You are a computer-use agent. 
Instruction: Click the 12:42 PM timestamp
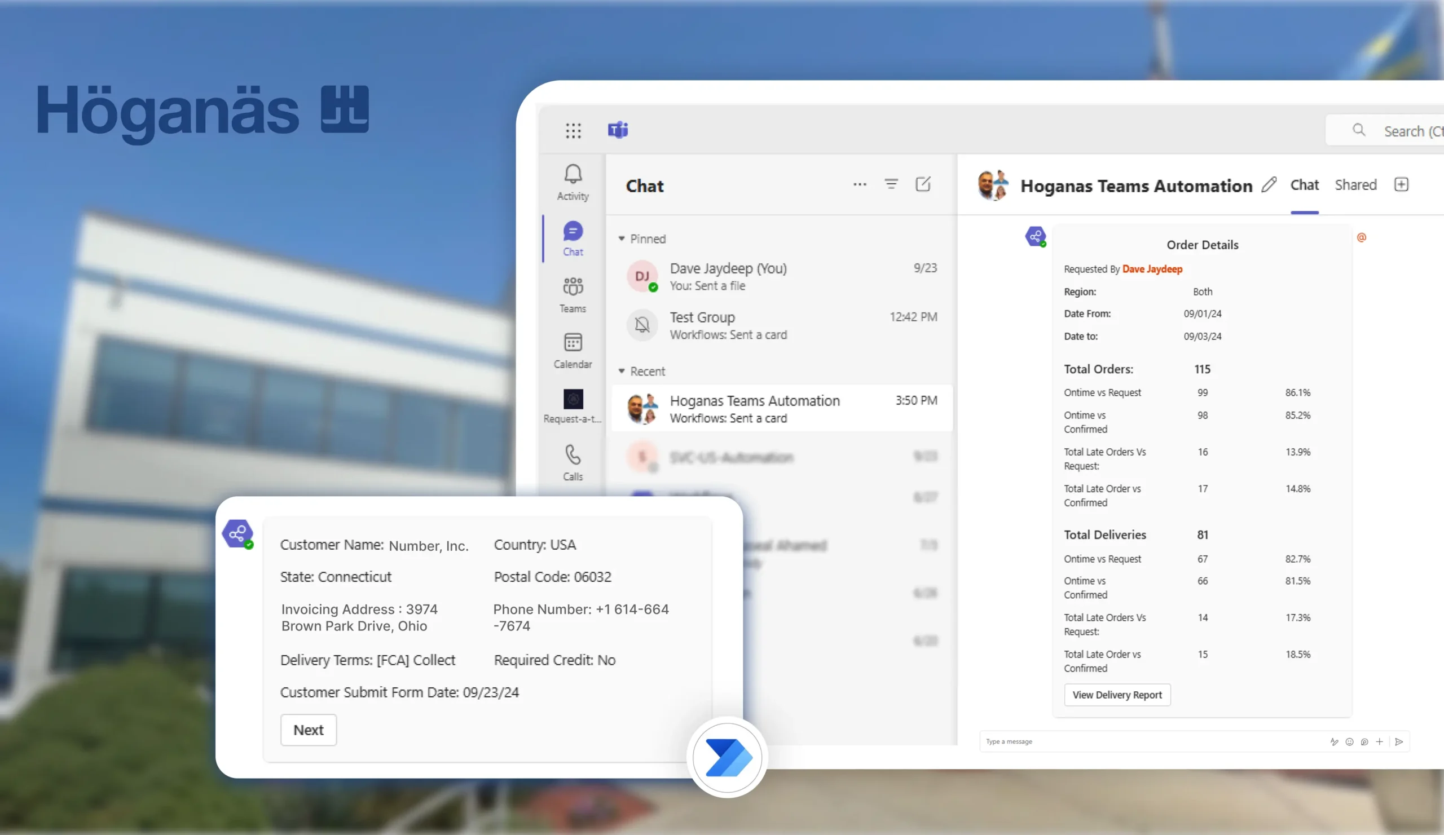(913, 317)
